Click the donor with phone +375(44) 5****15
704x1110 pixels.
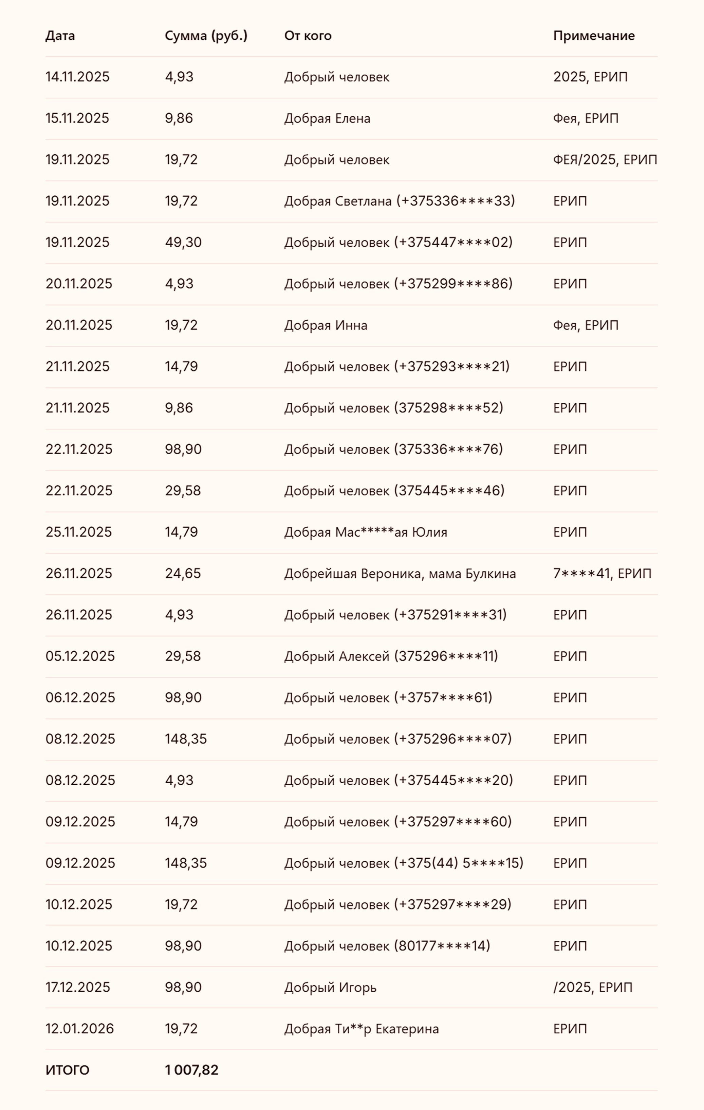tap(404, 863)
